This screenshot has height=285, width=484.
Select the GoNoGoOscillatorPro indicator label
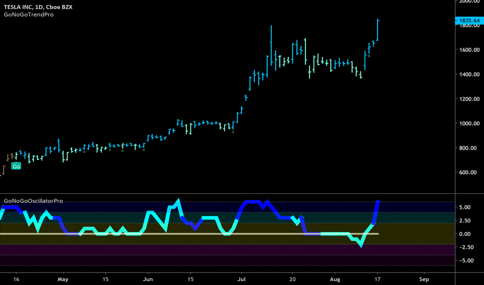pos(33,201)
